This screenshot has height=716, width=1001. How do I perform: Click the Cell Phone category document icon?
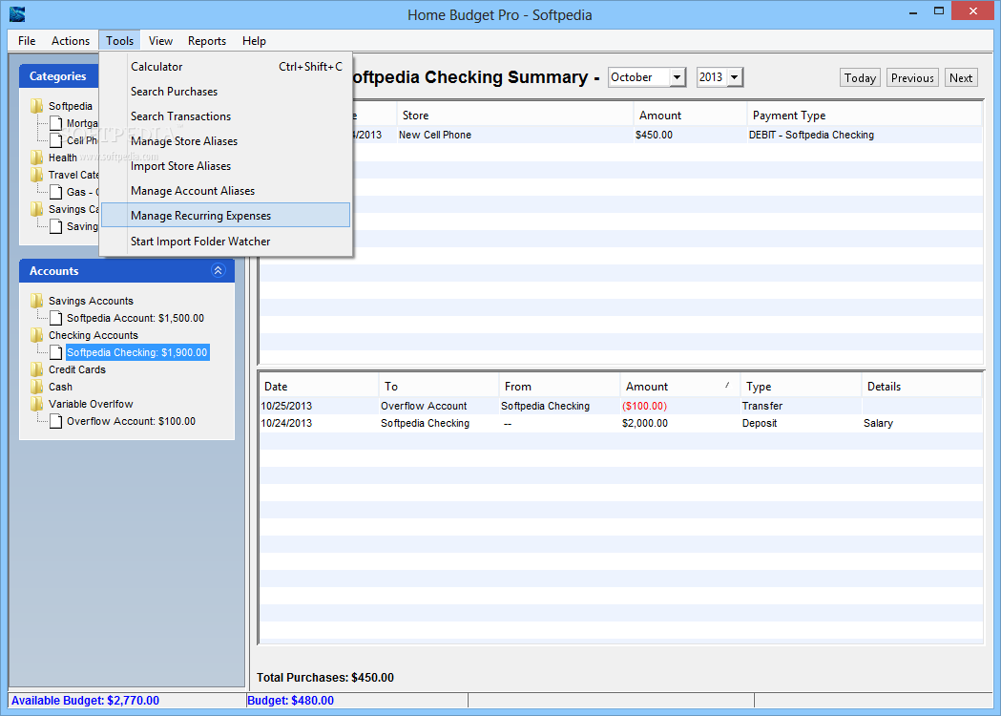coord(56,140)
